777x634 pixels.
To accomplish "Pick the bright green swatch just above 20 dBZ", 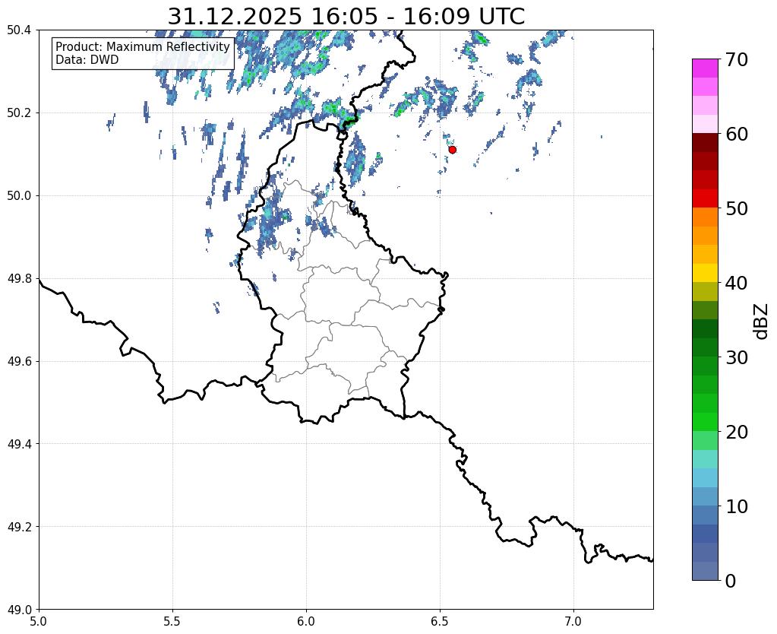I will [705, 422].
